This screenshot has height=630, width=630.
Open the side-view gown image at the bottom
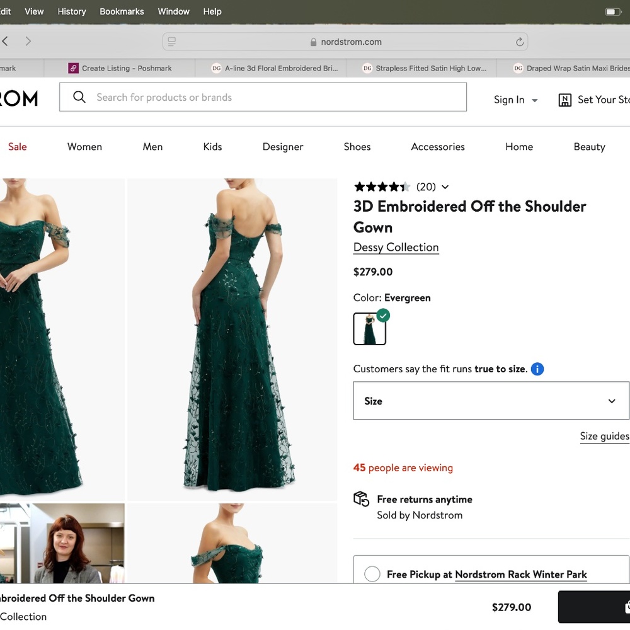tap(232, 543)
